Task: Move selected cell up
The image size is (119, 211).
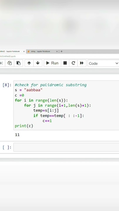Action: click(29, 63)
